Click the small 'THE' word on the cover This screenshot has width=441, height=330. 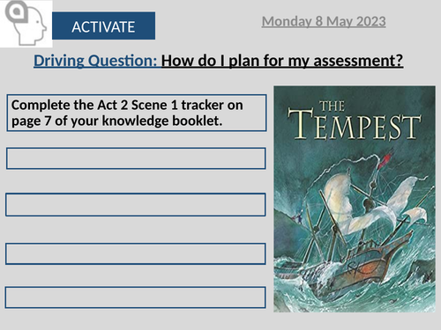(x=332, y=106)
